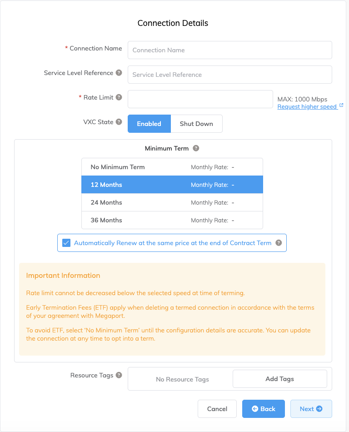This screenshot has height=432, width=349.
Task: Select the 36 Months term
Action: point(172,220)
